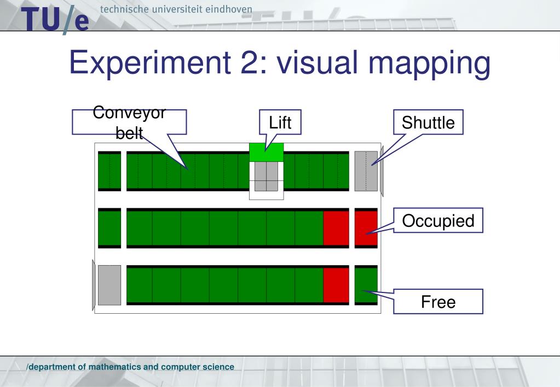Click the 'Conveyor belt' callout label
The height and width of the screenshot is (387, 560).
(129, 122)
